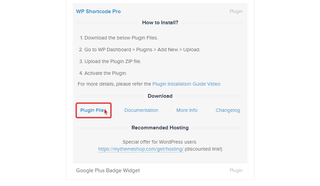View the Changelog link
Screen dimensions: 320x186
pos(228,110)
